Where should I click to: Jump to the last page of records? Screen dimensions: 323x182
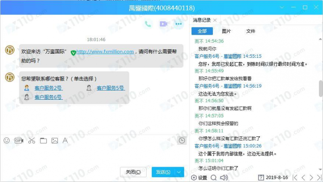[x=319, y=178]
